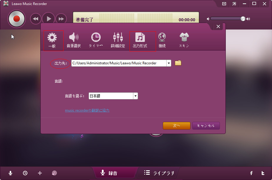Click the キャンセル button
This screenshot has height=180, width=272.
[206, 126]
